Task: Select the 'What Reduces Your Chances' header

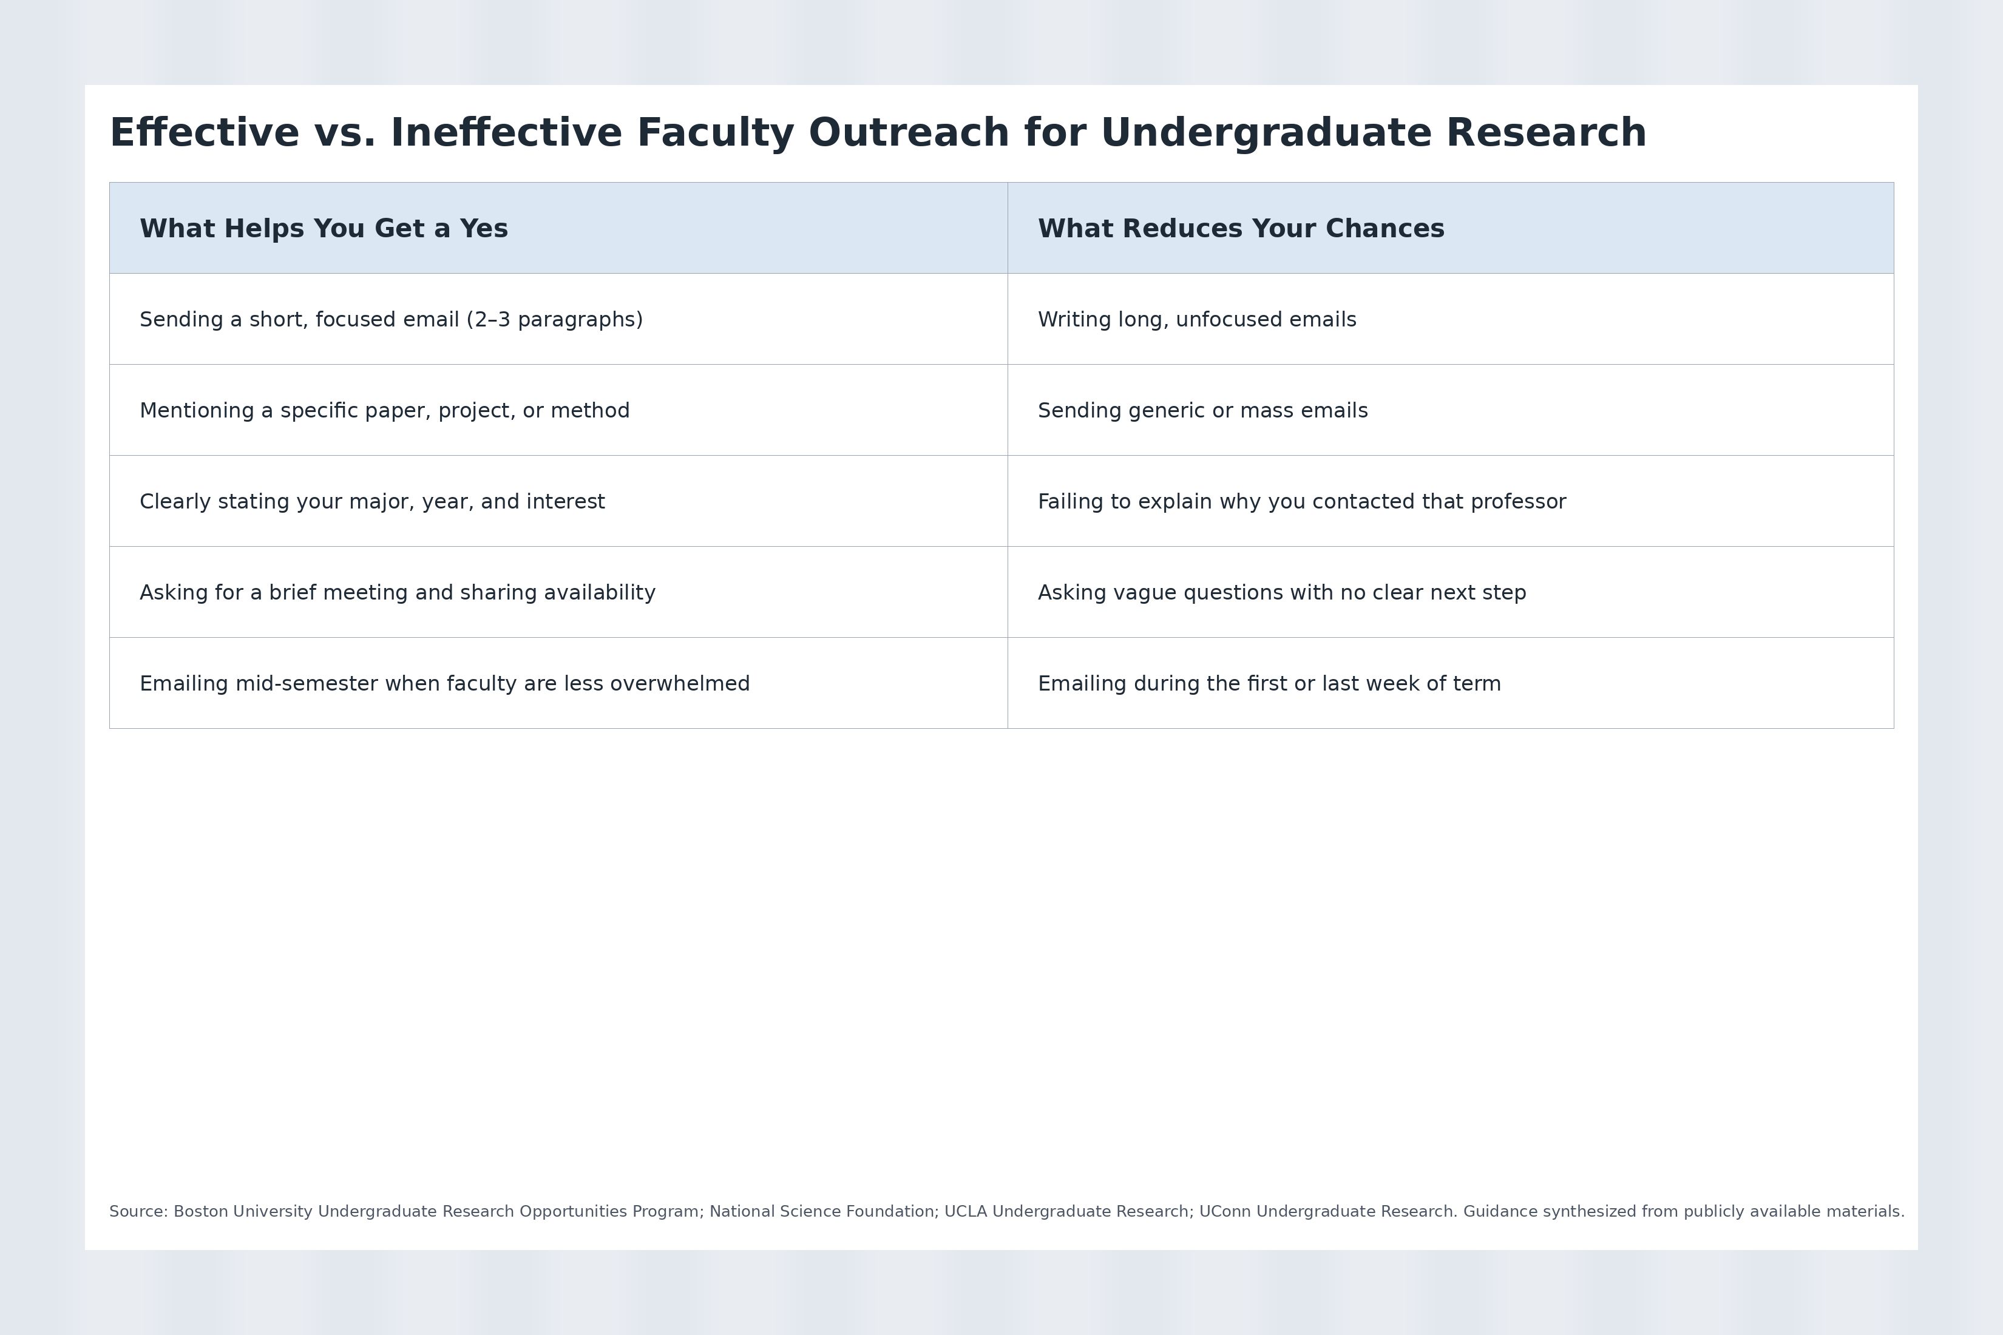Action: click(x=1241, y=229)
